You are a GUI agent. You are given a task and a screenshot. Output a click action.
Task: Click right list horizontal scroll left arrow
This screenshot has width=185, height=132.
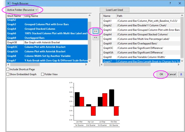click(x=102, y=64)
